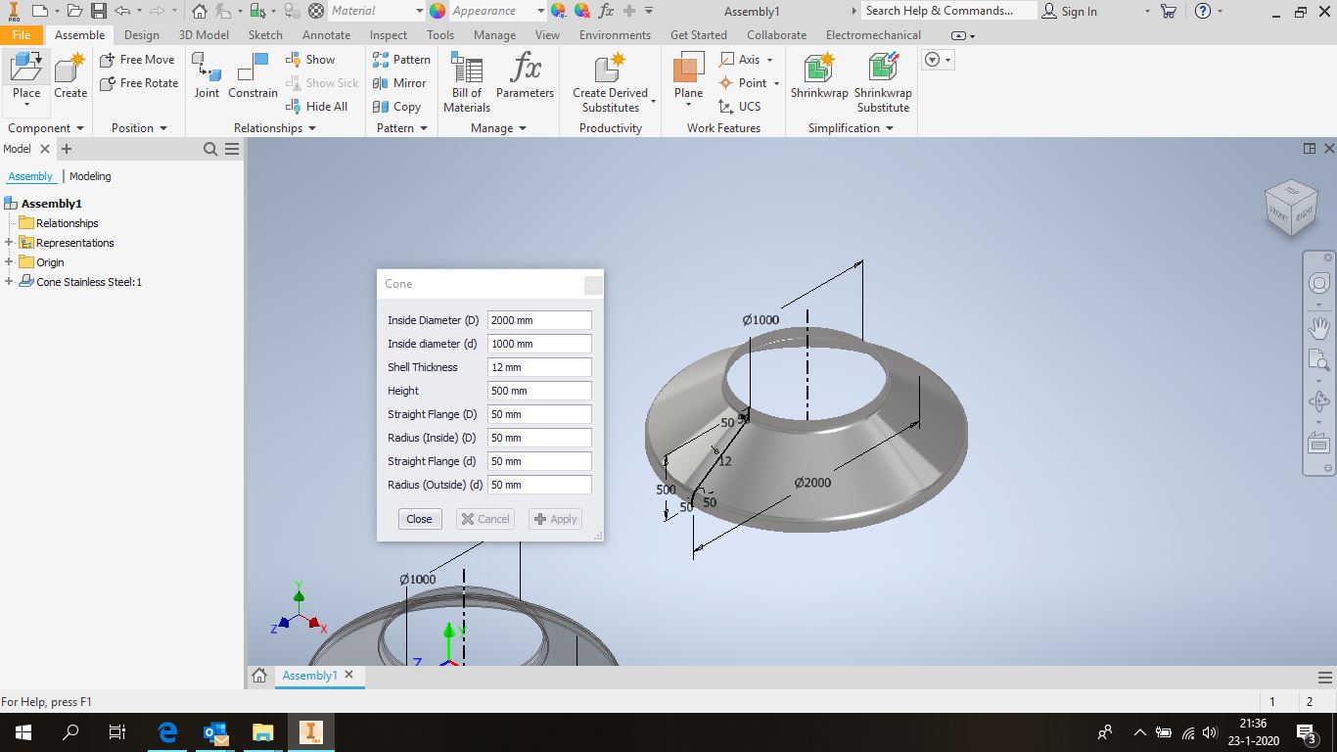1337x752 pixels.
Task: Expand the Origin folder node
Action: pyautogui.click(x=9, y=262)
